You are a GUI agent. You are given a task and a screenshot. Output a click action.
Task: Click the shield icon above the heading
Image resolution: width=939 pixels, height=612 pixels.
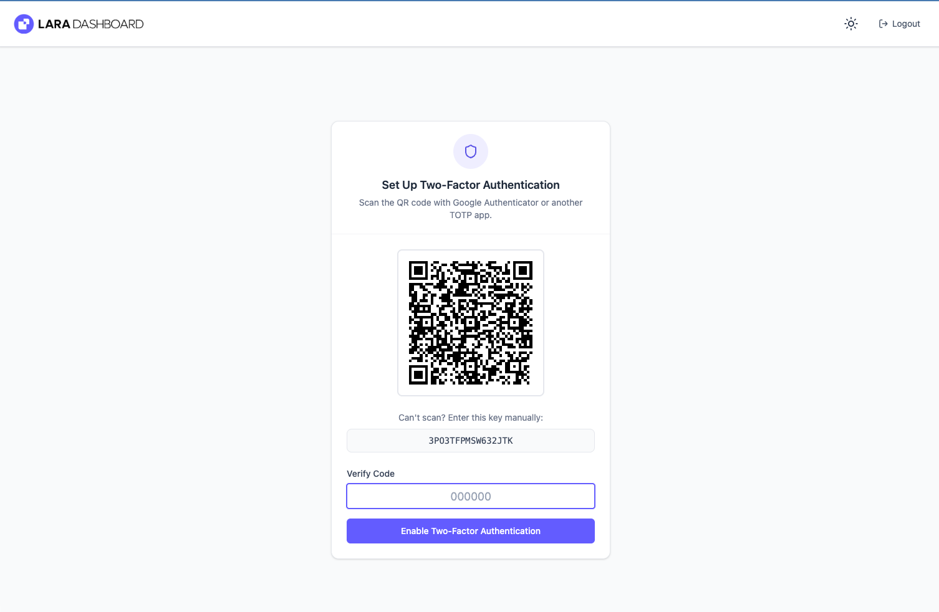(471, 151)
